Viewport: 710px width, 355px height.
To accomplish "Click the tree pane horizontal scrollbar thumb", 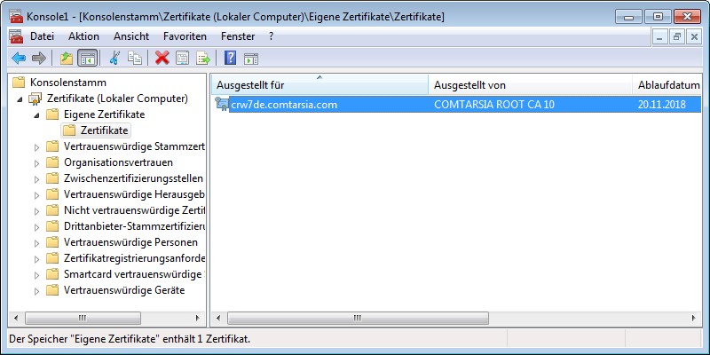I will 83,318.
